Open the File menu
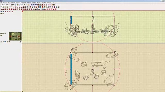Viewport: 165px width, 92px height. pos(1,3)
